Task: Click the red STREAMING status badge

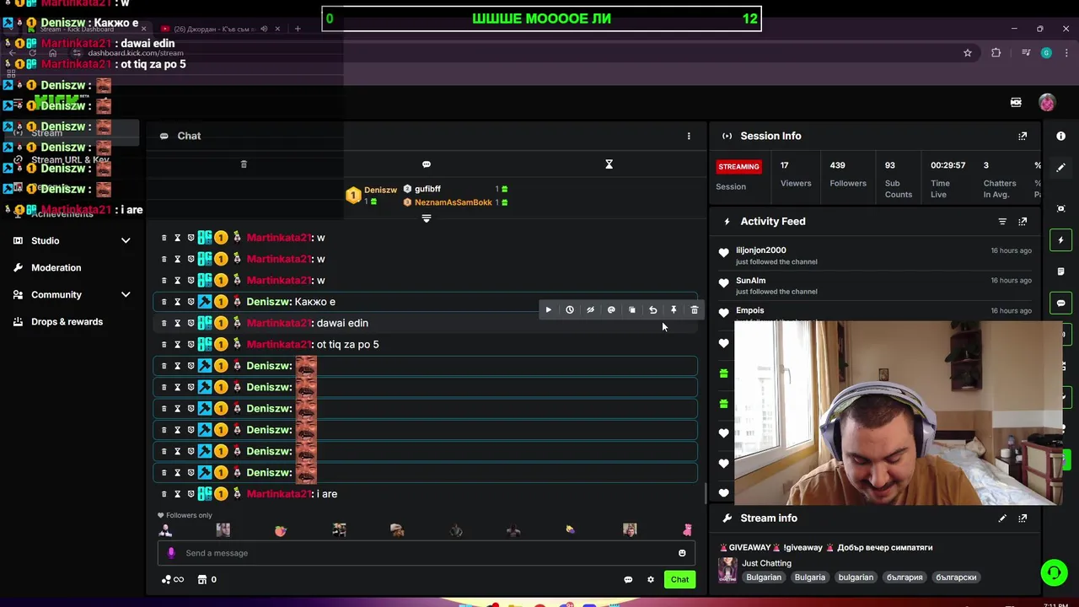Action: 738,167
